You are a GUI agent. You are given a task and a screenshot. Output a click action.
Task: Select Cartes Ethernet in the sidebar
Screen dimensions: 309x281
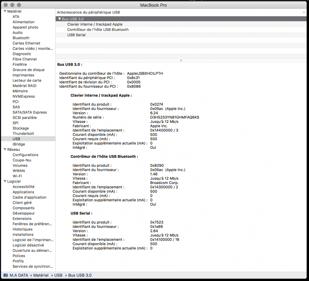point(26,43)
